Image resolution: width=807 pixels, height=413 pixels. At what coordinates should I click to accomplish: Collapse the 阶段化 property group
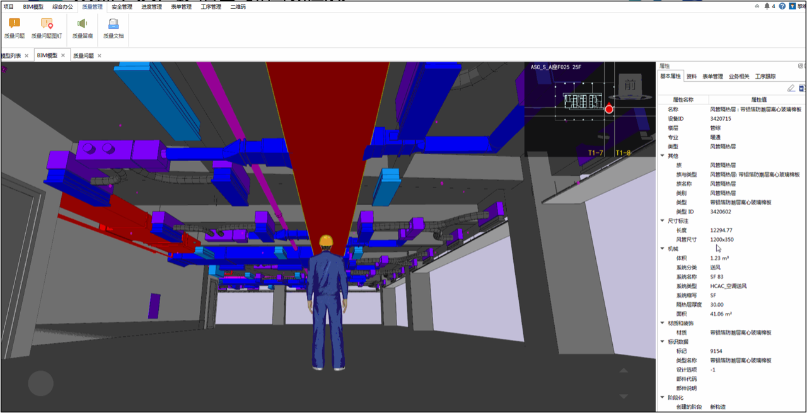(x=662, y=397)
